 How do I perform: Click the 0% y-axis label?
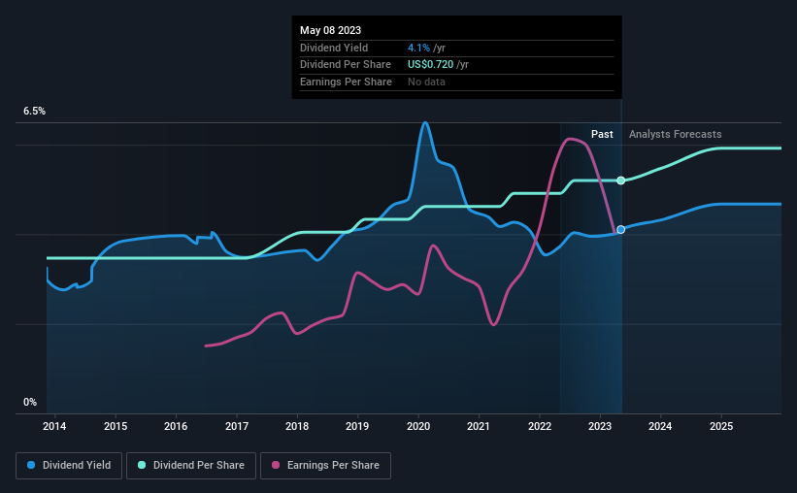(x=30, y=402)
